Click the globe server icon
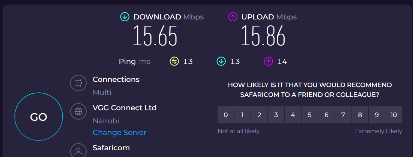The height and width of the screenshot is (157, 413). pos(78,111)
